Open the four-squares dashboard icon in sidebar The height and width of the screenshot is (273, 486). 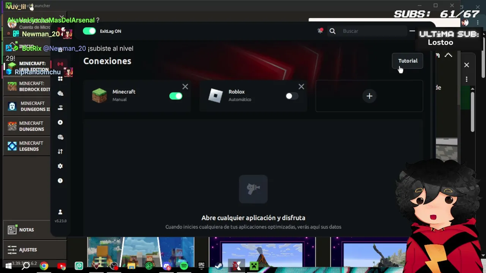pyautogui.click(x=60, y=78)
